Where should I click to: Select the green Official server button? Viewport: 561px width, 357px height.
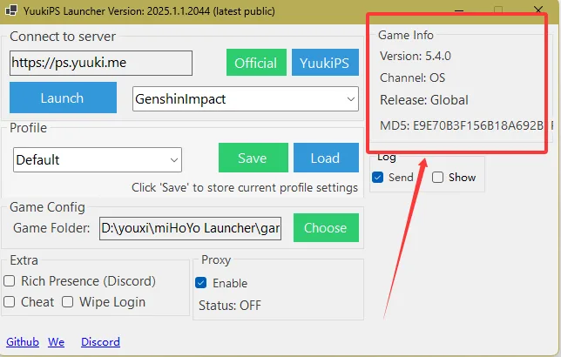pyautogui.click(x=256, y=63)
